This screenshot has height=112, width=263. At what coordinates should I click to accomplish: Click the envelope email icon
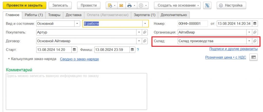121,5
